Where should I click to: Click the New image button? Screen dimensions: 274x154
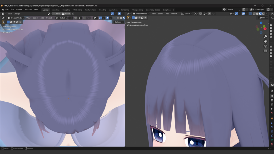[56, 14]
